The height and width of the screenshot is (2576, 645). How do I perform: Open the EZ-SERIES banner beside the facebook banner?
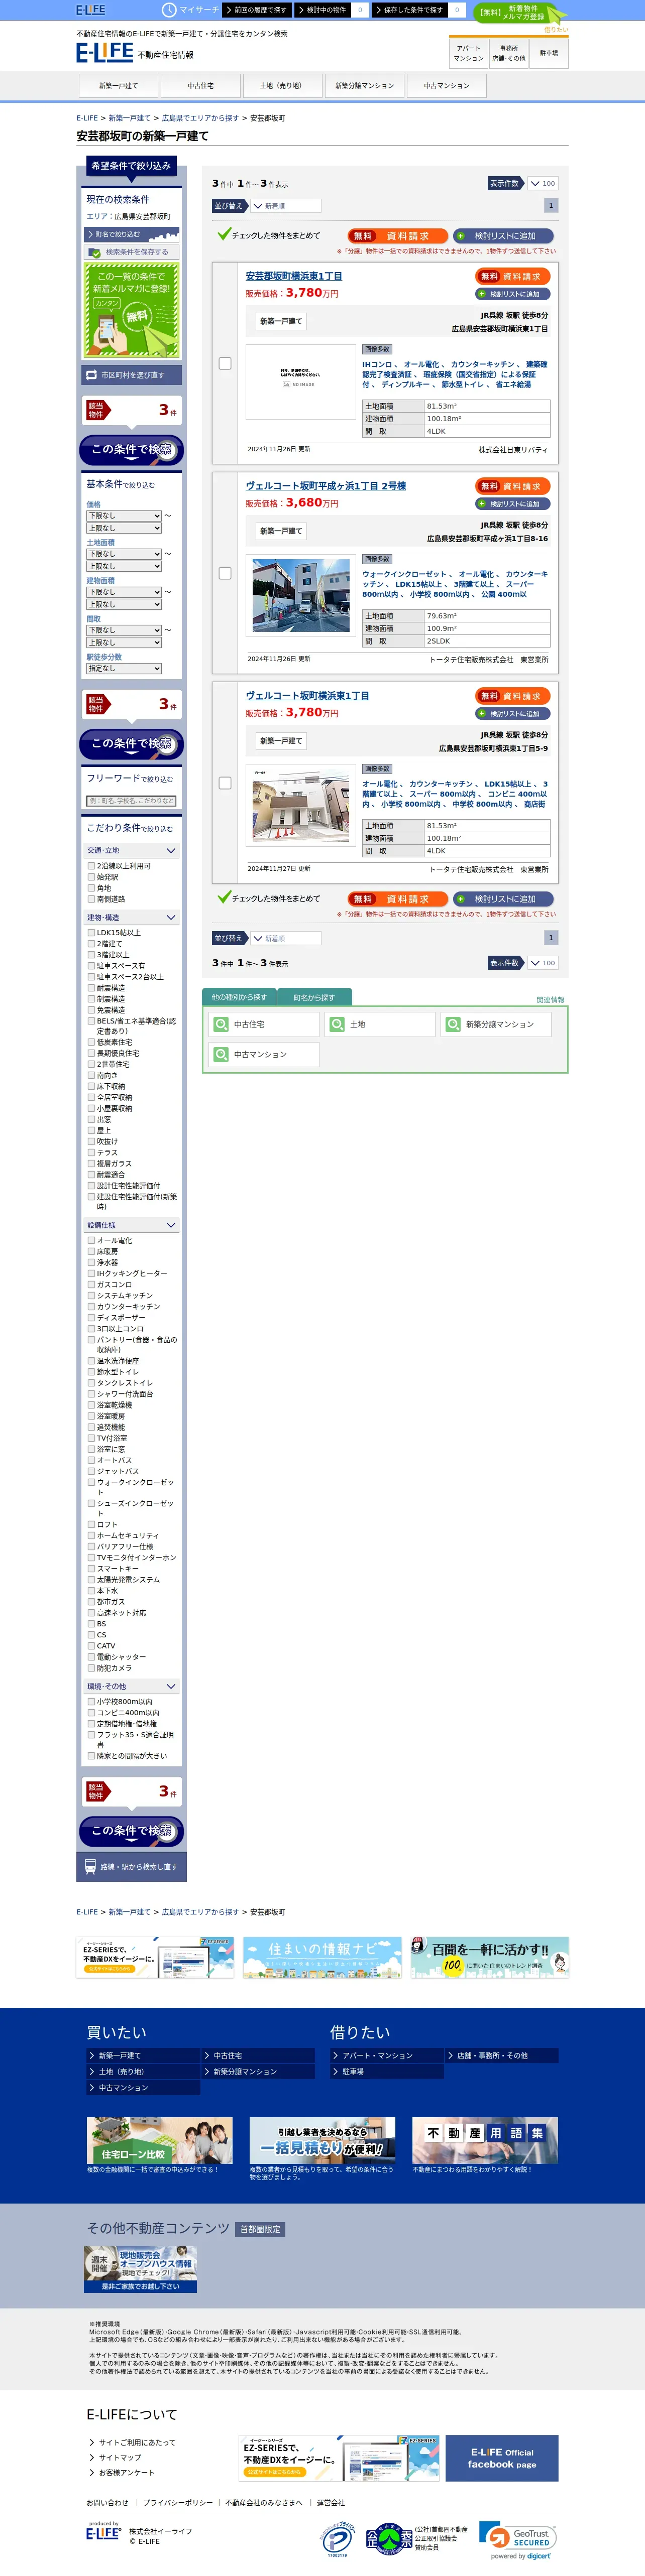pyautogui.click(x=340, y=2457)
